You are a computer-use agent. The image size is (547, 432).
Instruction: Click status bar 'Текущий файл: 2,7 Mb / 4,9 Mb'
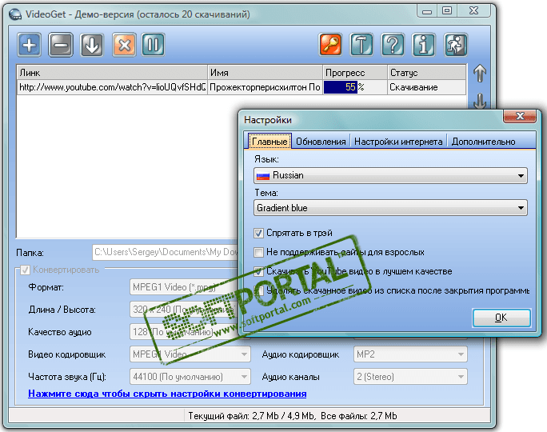(251, 416)
